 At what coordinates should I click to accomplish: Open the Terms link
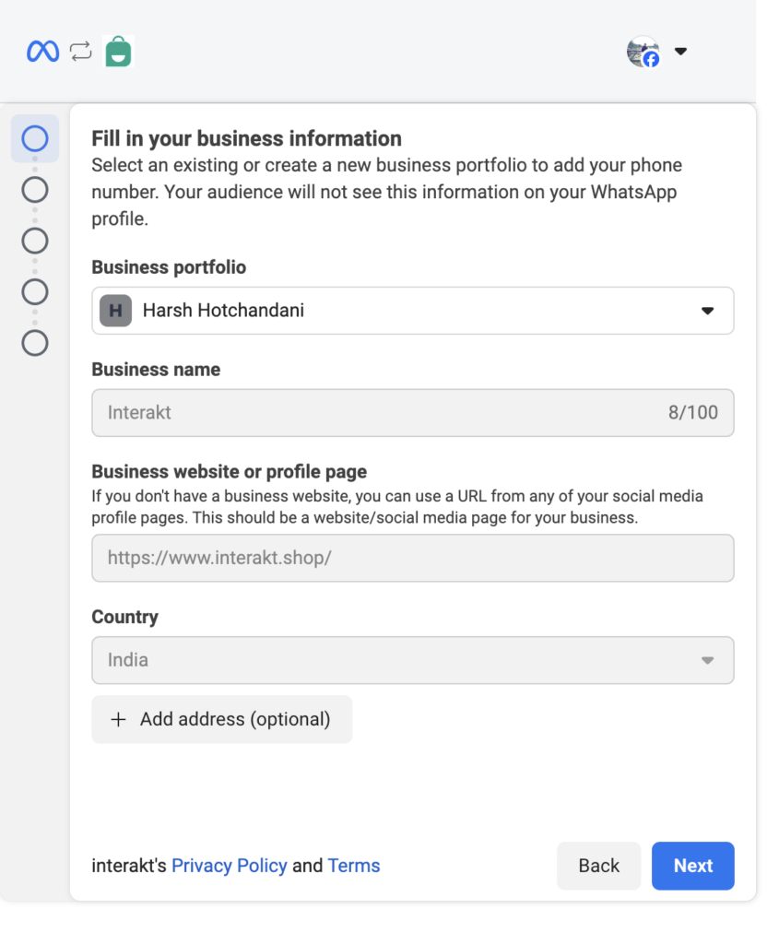[x=354, y=866]
